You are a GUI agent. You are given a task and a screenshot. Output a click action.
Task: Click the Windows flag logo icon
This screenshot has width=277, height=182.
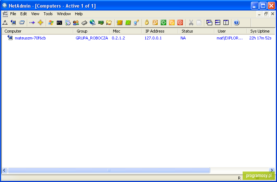(x=51, y=23)
